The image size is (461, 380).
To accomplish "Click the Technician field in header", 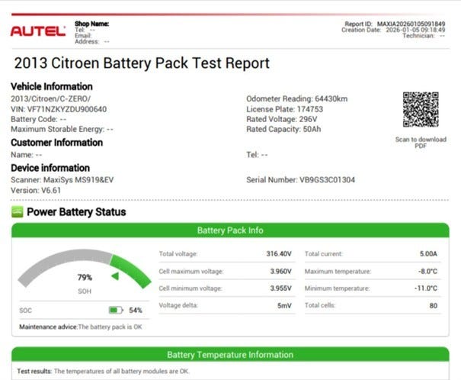I will click(424, 36).
